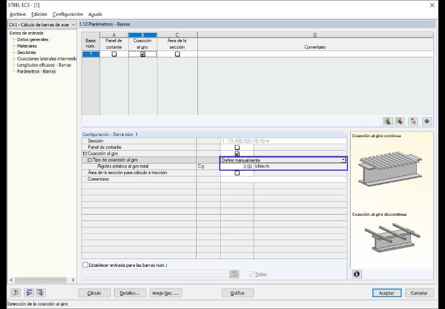
Task: Click the pick-bar selection cursor icon
Action: pyautogui.click(x=413, y=121)
